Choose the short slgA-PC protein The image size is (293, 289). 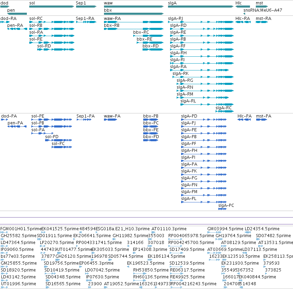coord(222,209)
